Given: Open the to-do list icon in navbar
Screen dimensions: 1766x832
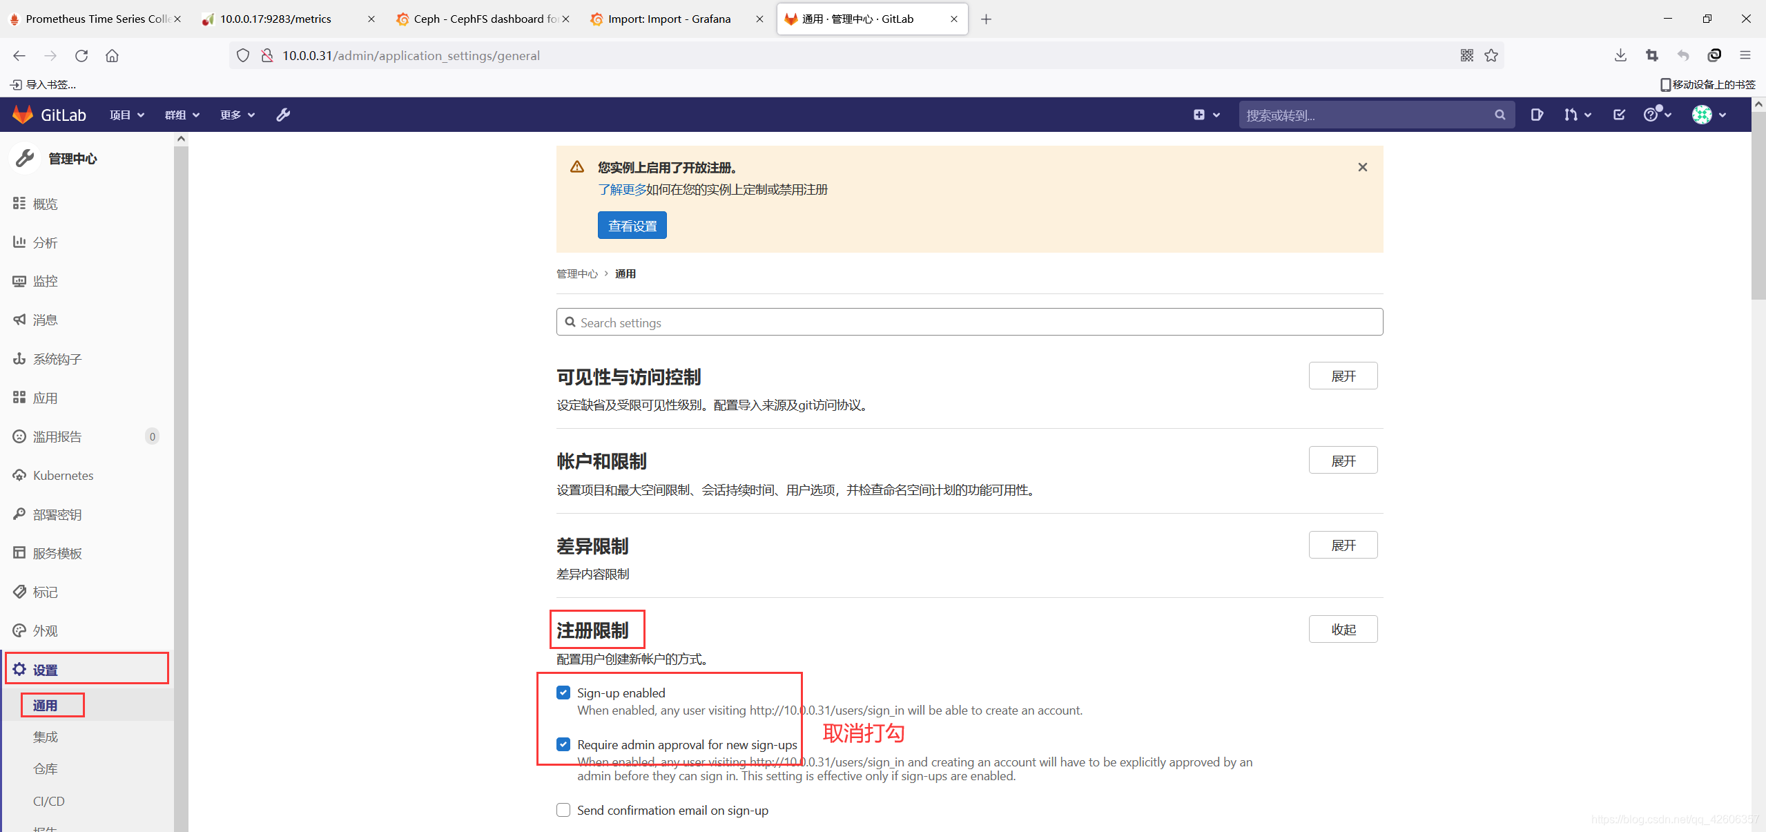Looking at the screenshot, I should 1619,115.
